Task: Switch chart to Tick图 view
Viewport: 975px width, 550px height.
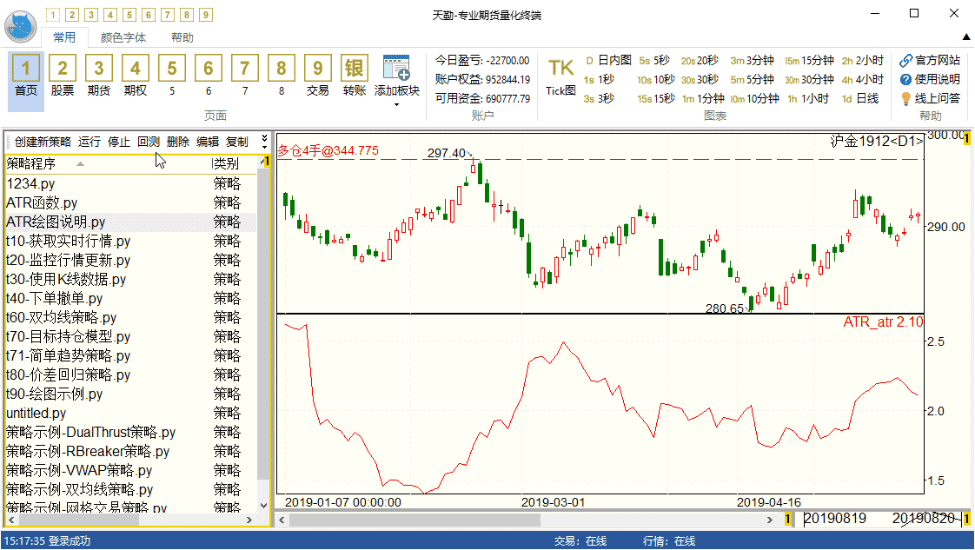Action: 560,75
